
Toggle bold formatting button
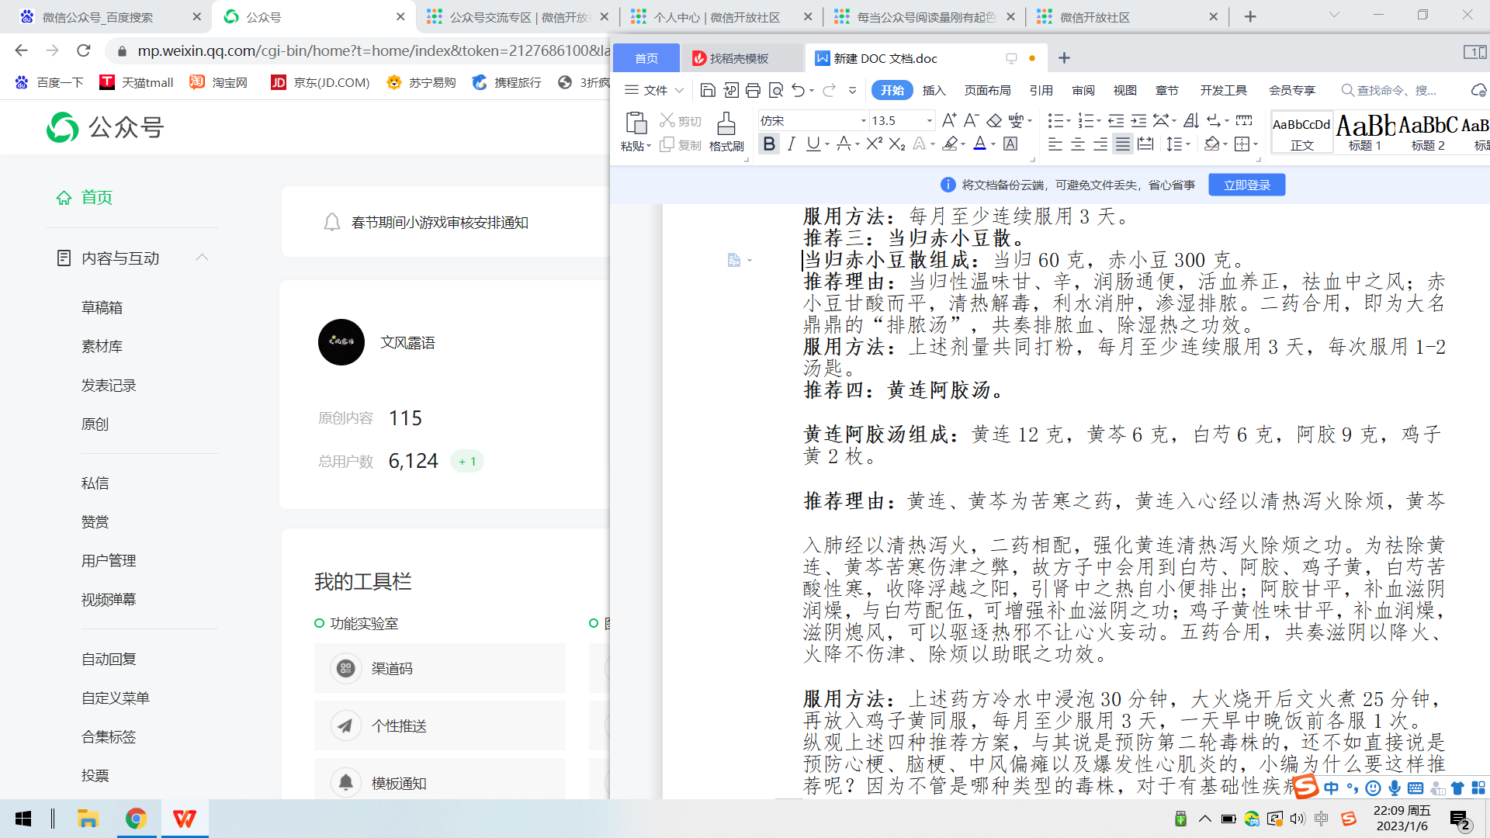768,144
